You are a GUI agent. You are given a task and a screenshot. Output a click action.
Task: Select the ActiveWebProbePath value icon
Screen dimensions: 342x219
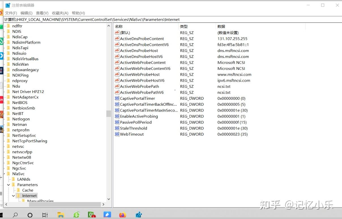pos(117,86)
